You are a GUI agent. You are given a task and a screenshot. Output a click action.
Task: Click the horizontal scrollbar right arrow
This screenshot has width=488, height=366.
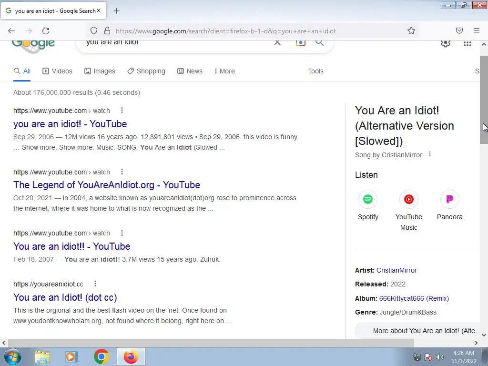[x=476, y=343]
